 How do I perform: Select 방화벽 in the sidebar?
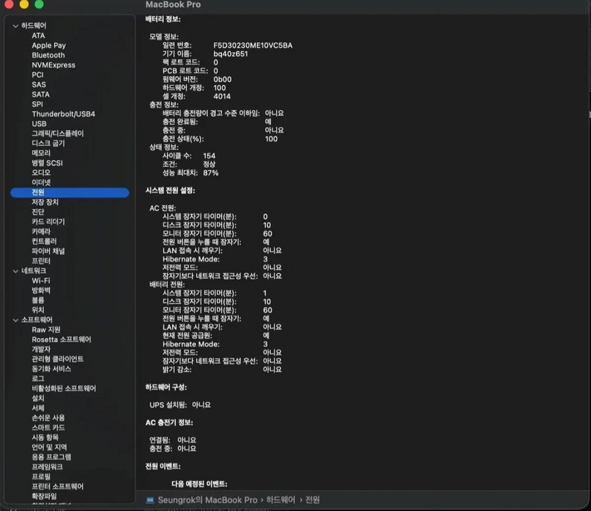(41, 290)
